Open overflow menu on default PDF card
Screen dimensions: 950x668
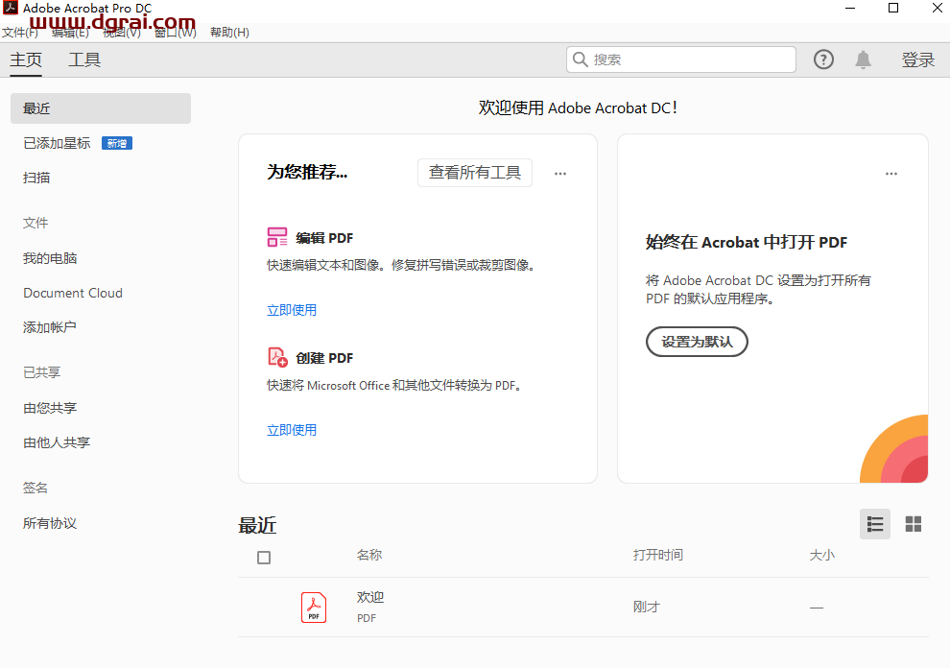pos(891,173)
